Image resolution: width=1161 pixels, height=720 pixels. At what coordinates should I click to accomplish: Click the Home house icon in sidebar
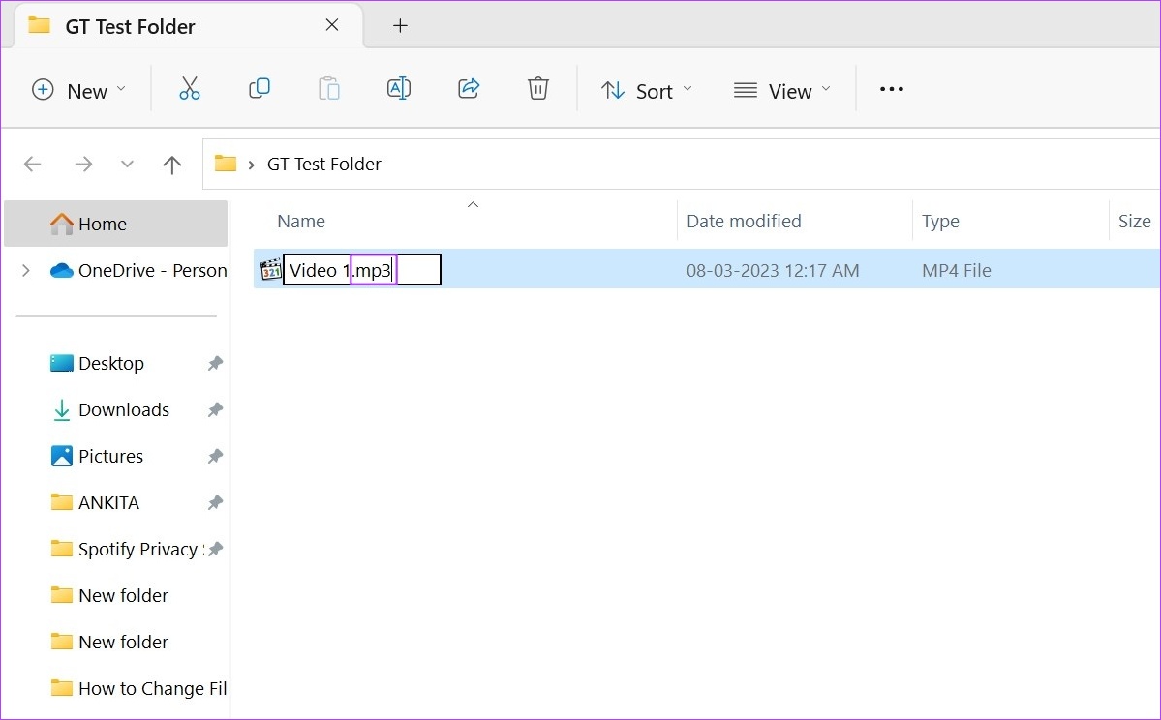point(61,224)
